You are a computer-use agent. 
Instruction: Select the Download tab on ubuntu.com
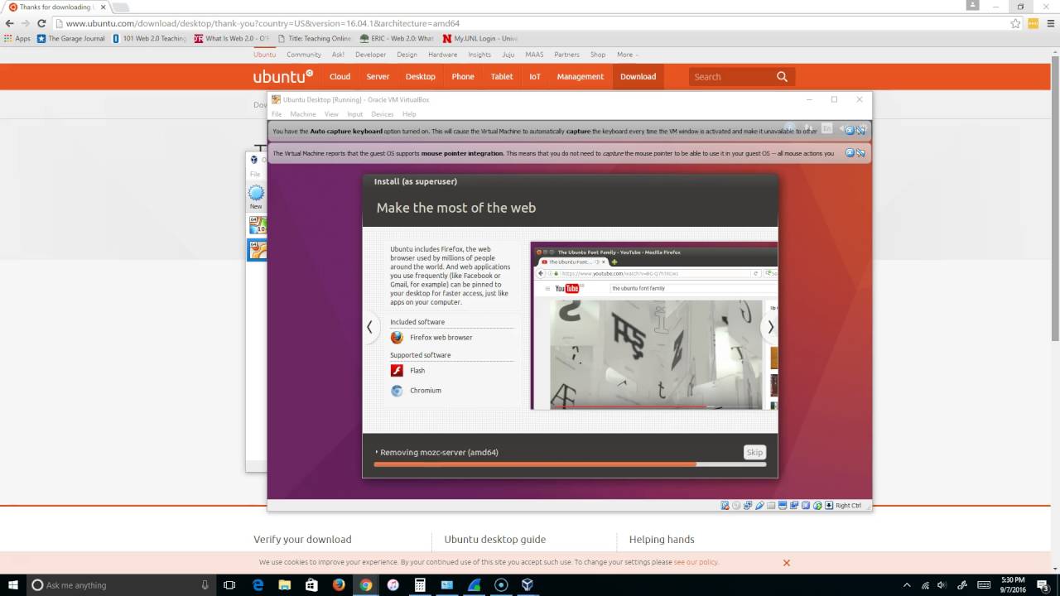(x=638, y=77)
